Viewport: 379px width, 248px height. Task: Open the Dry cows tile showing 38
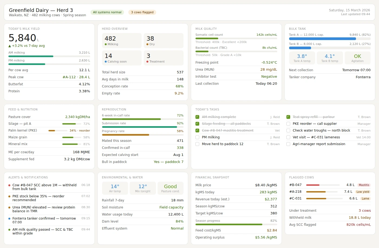(164, 40)
